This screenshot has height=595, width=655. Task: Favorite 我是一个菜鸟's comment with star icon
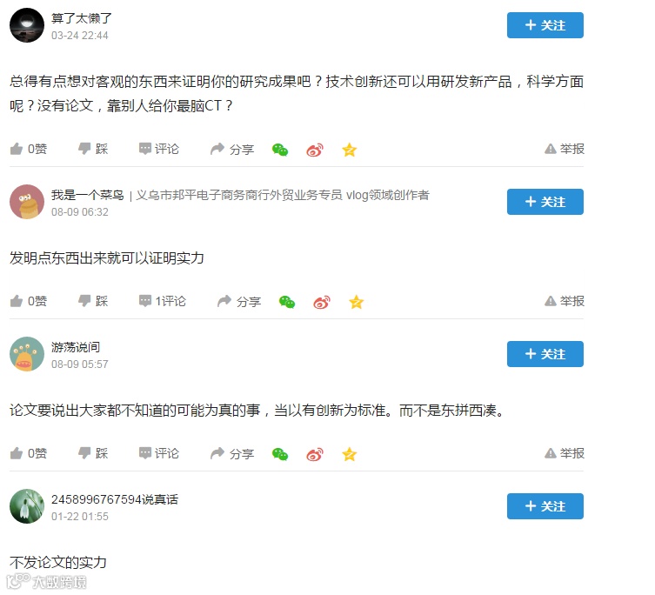tap(356, 302)
